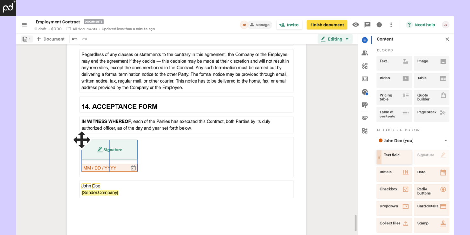470x235 pixels.
Task: Click the redo arrow
Action: point(84,39)
